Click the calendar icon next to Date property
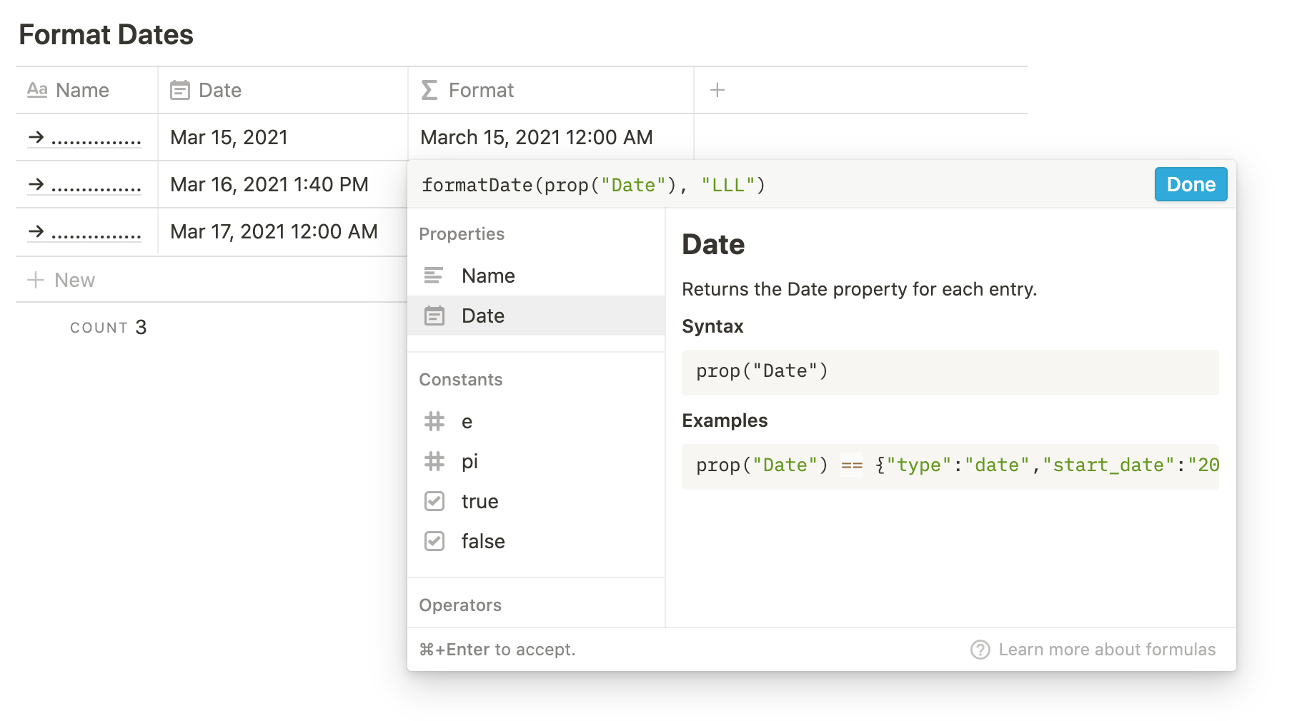The height and width of the screenshot is (721, 1292). click(434, 316)
